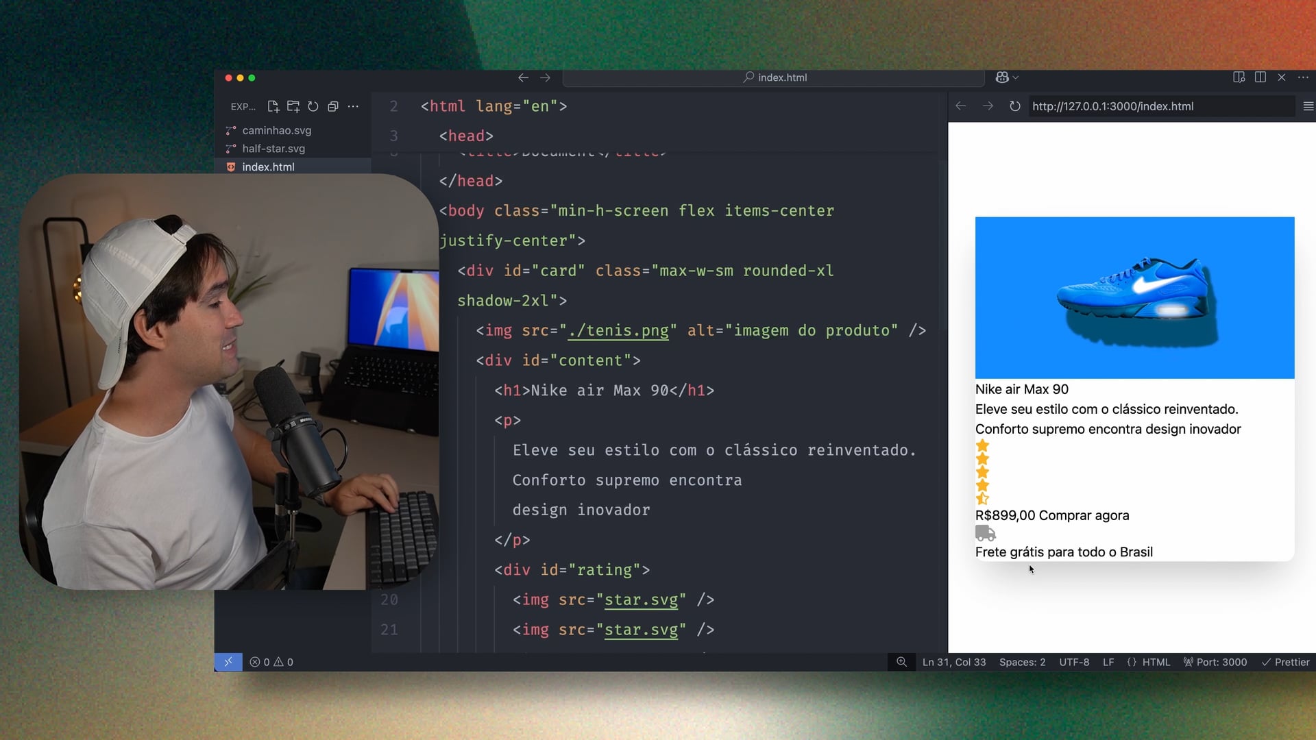The height and width of the screenshot is (740, 1316).
Task: Click the New File icon in Explorer
Action: [273, 106]
